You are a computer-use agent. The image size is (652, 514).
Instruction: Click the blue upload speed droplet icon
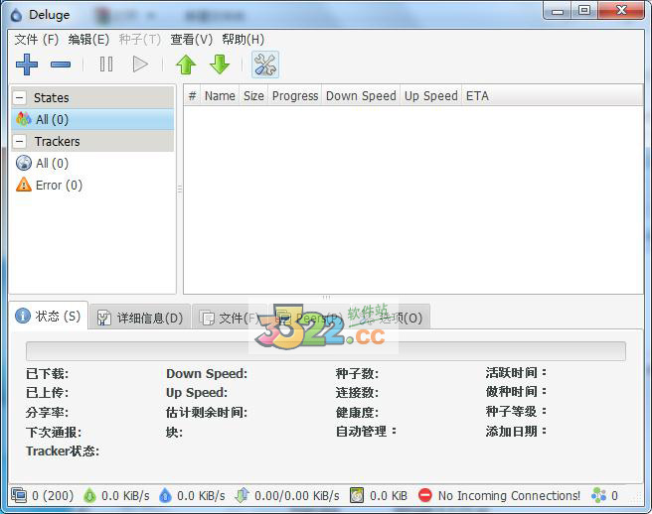(165, 495)
